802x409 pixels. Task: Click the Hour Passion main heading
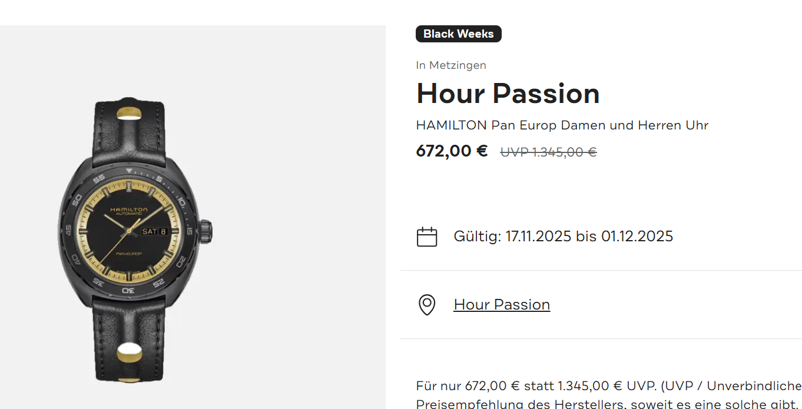508,94
